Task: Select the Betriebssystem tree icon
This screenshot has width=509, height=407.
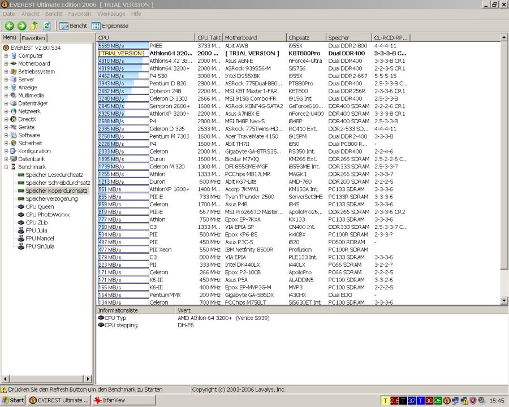Action: pos(14,71)
